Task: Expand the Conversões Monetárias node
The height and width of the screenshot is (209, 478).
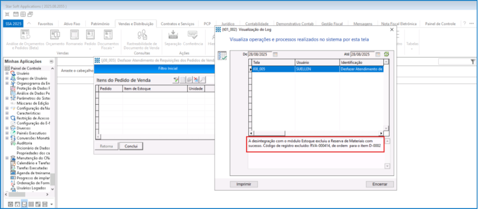Action: pyautogui.click(x=7, y=138)
